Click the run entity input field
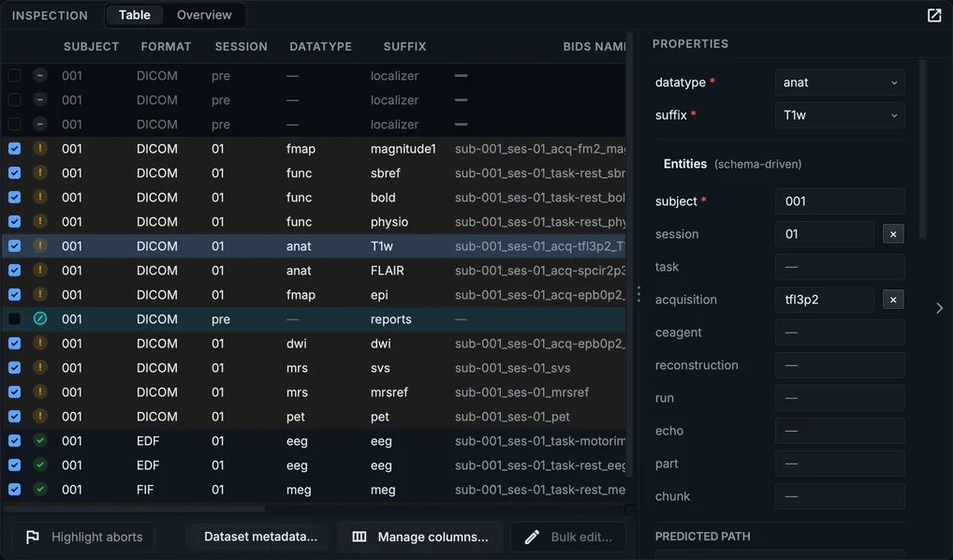Viewport: 953px width, 560px height. point(840,398)
